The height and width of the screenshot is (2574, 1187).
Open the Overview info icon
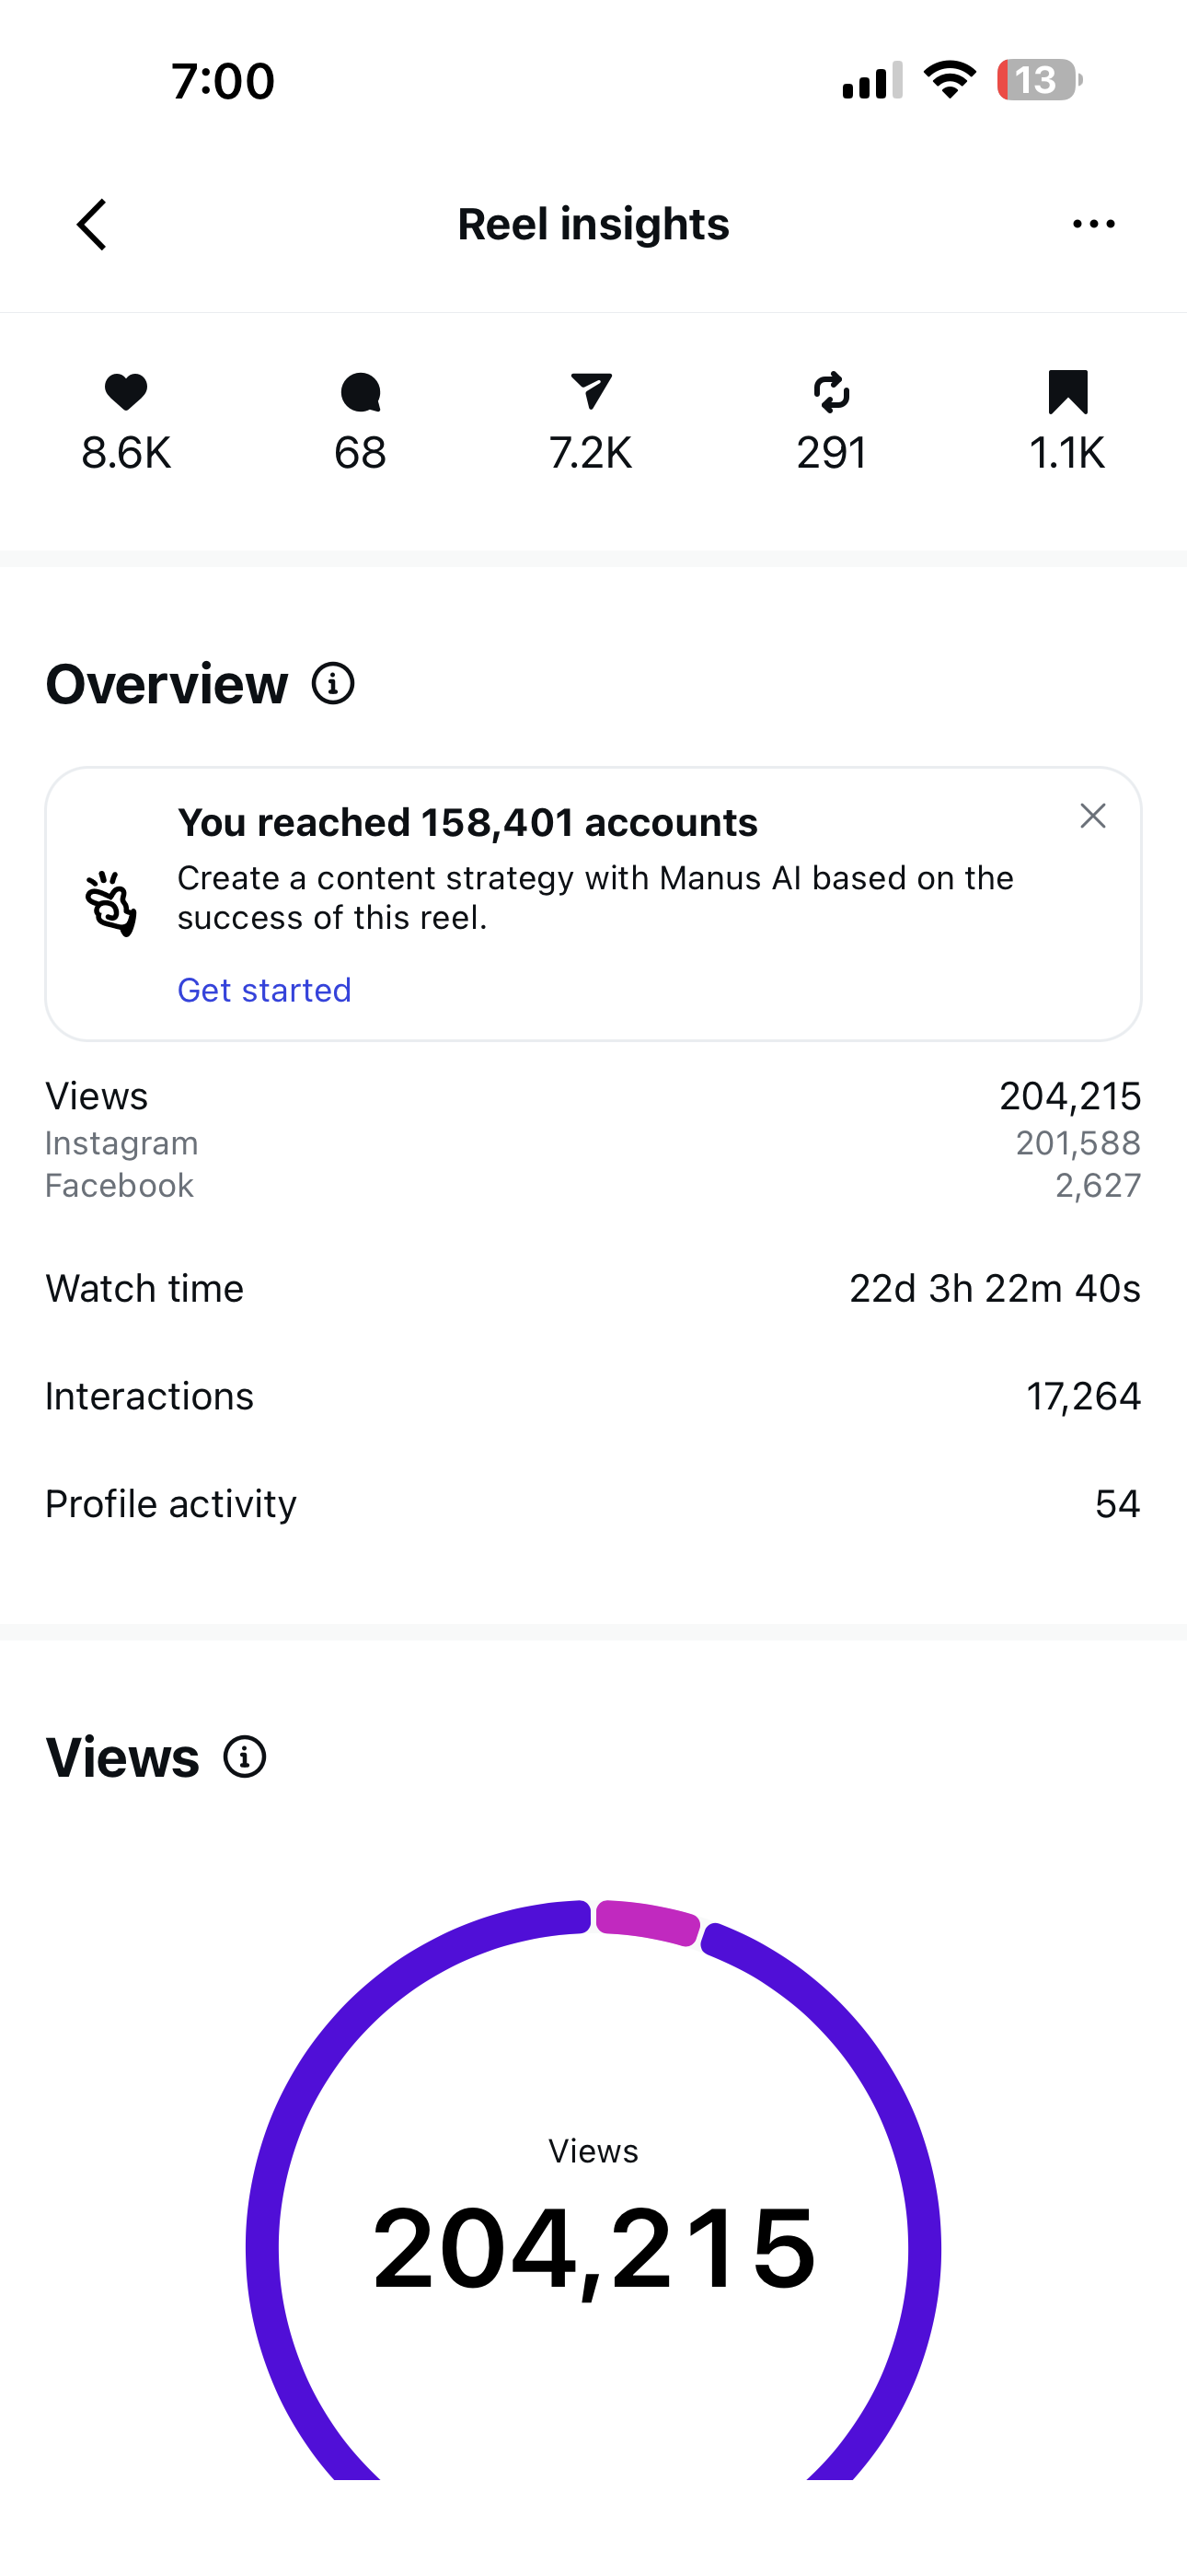coord(333,685)
